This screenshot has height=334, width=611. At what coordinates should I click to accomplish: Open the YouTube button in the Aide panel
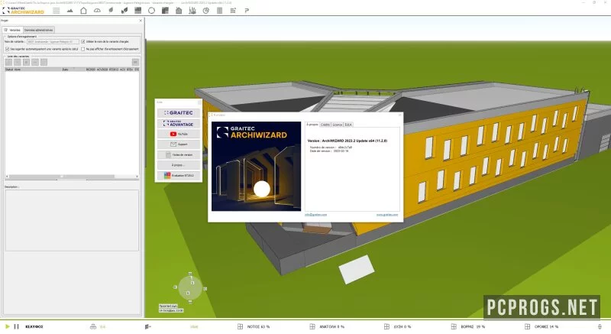[x=179, y=134]
